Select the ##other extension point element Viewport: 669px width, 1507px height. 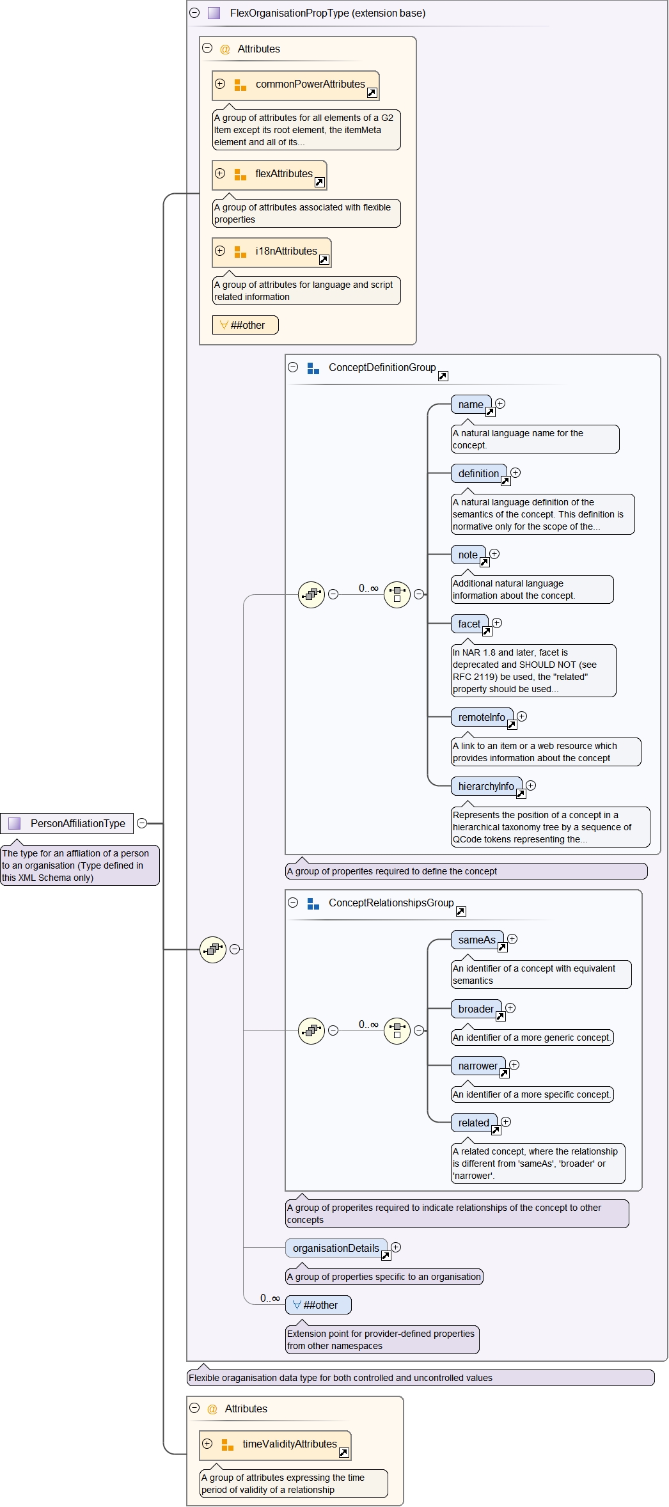point(319,1305)
